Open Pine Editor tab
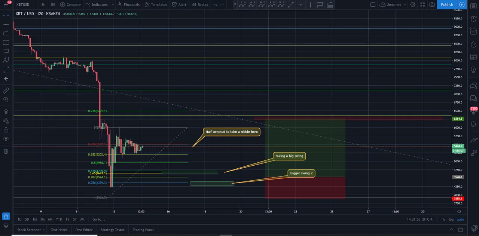Screen dimensions: 479x236 coord(84,230)
